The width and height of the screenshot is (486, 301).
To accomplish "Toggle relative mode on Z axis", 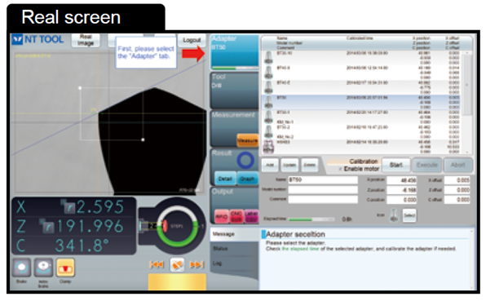I will pyautogui.click(x=46, y=226).
